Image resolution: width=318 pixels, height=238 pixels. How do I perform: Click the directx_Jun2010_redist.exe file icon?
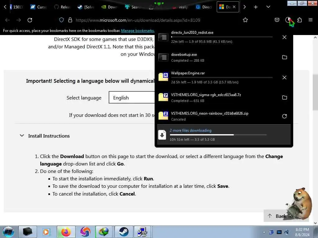pyautogui.click(x=163, y=37)
